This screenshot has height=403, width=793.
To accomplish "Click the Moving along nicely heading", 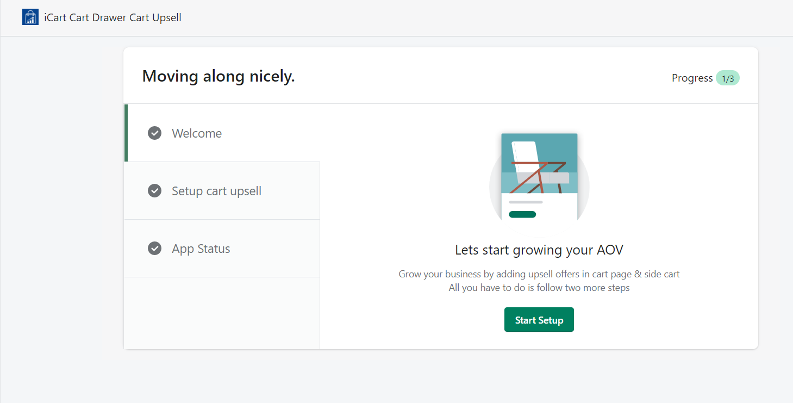I will tap(218, 76).
